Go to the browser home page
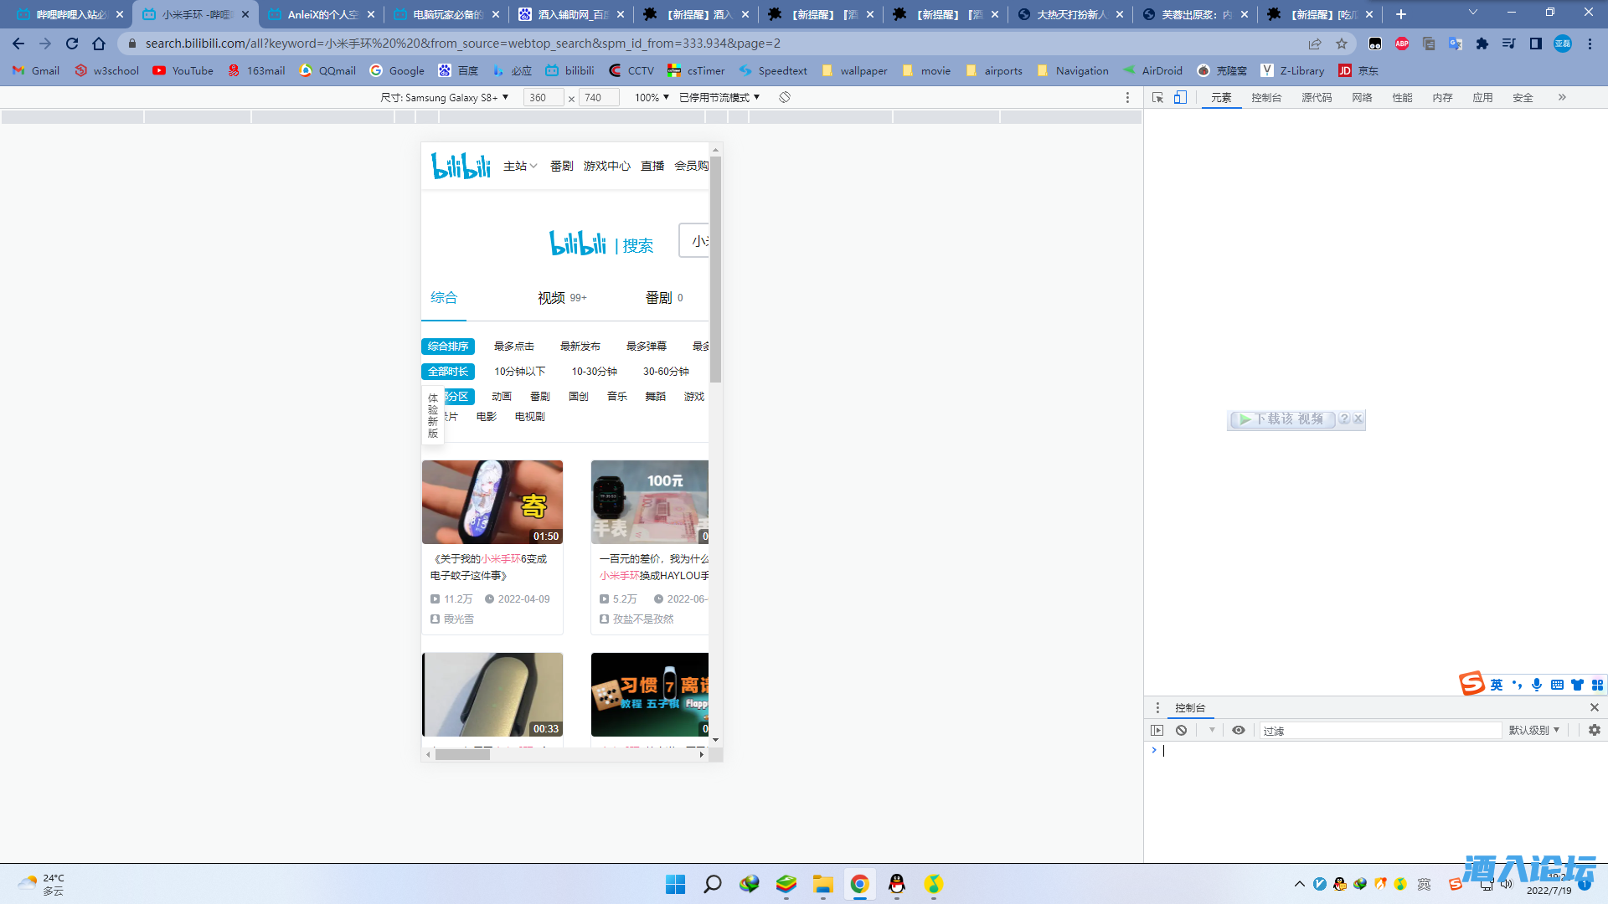 99,44
